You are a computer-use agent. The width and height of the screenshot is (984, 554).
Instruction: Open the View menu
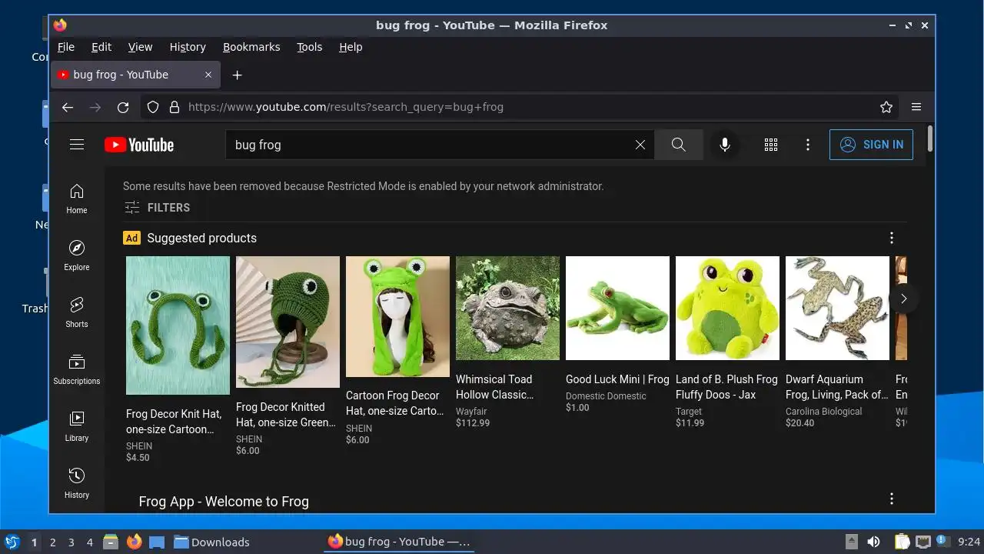click(140, 47)
